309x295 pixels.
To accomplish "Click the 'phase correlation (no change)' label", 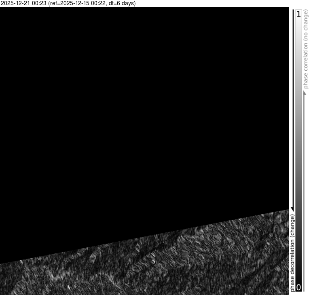I will tap(306, 48).
